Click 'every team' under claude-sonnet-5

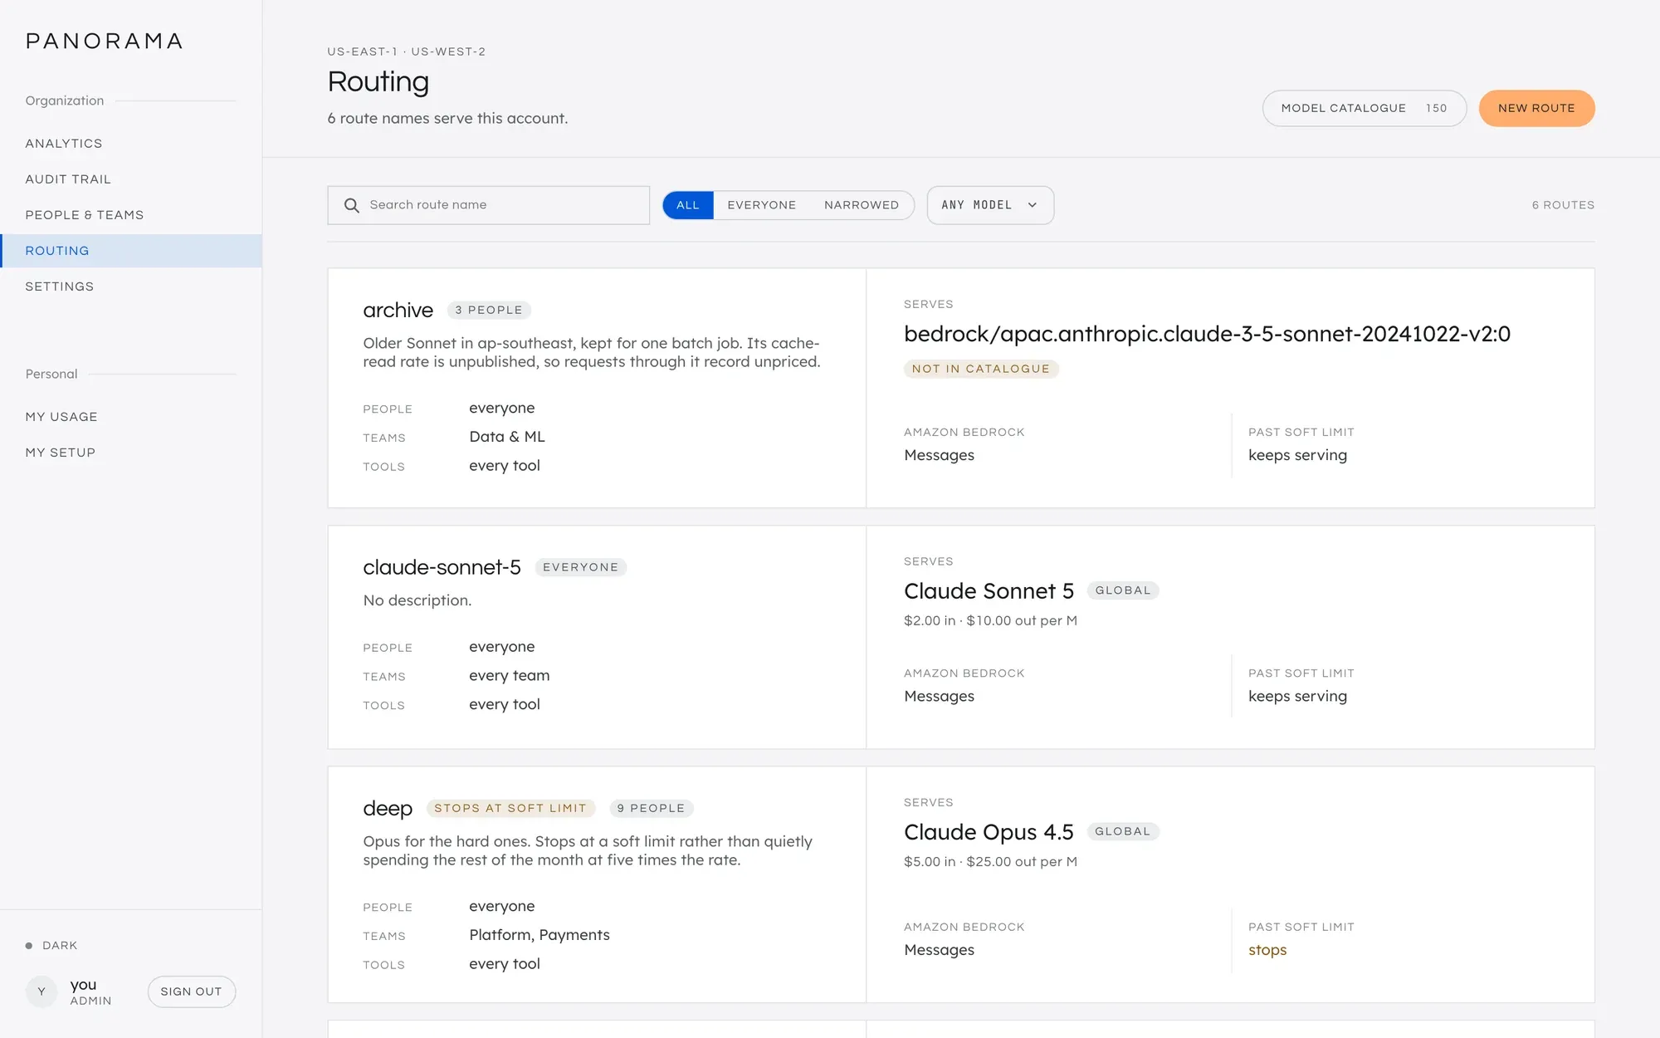(x=510, y=676)
